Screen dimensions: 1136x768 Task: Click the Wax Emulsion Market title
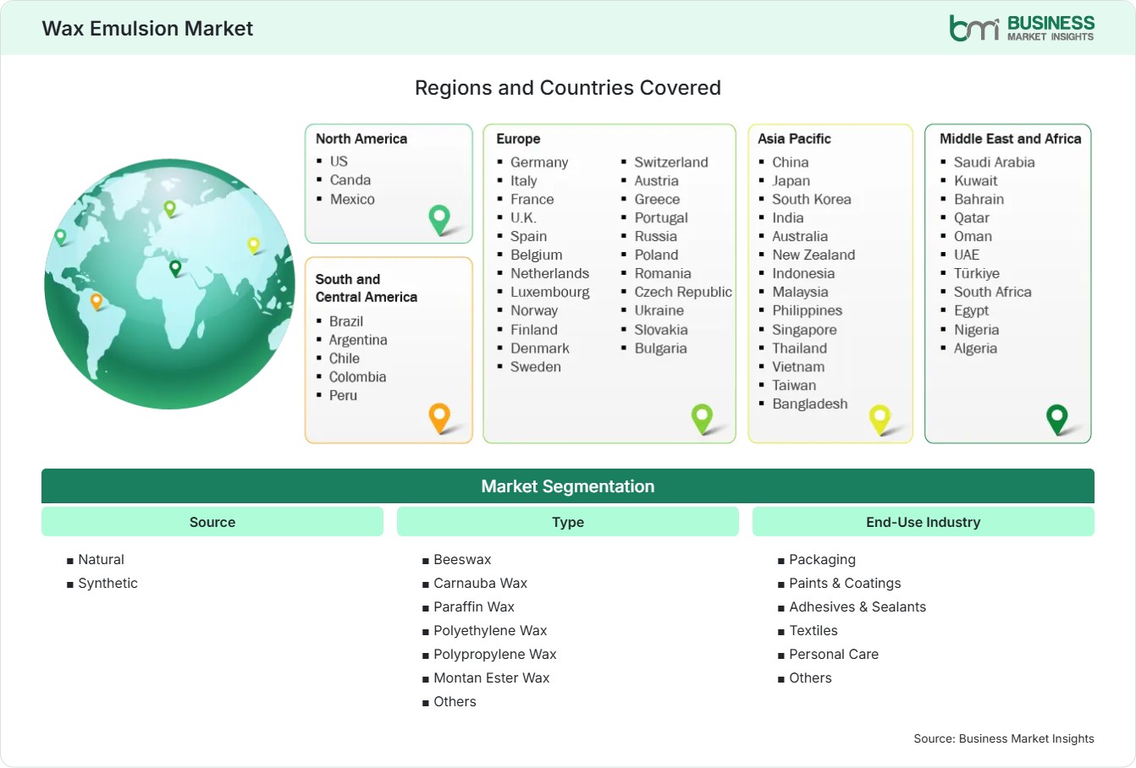pyautogui.click(x=147, y=29)
